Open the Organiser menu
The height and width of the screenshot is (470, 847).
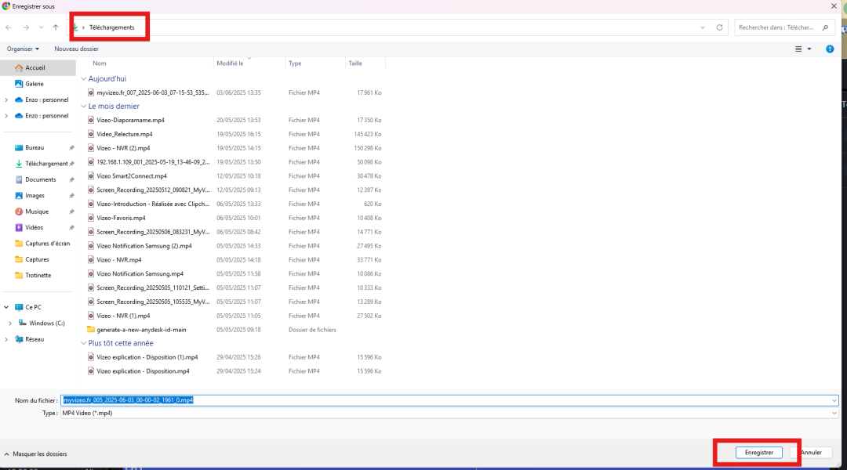point(23,49)
